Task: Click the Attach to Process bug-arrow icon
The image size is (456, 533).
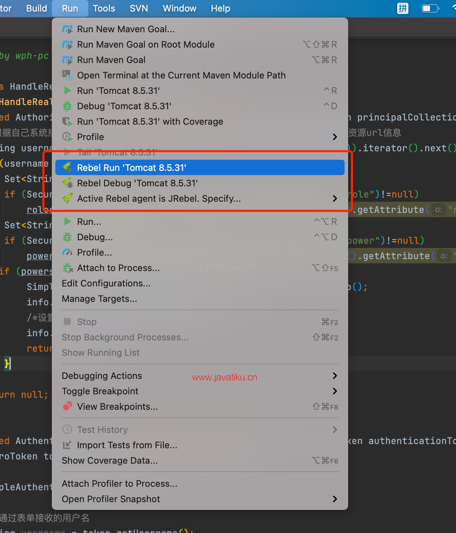Action: coord(67,268)
